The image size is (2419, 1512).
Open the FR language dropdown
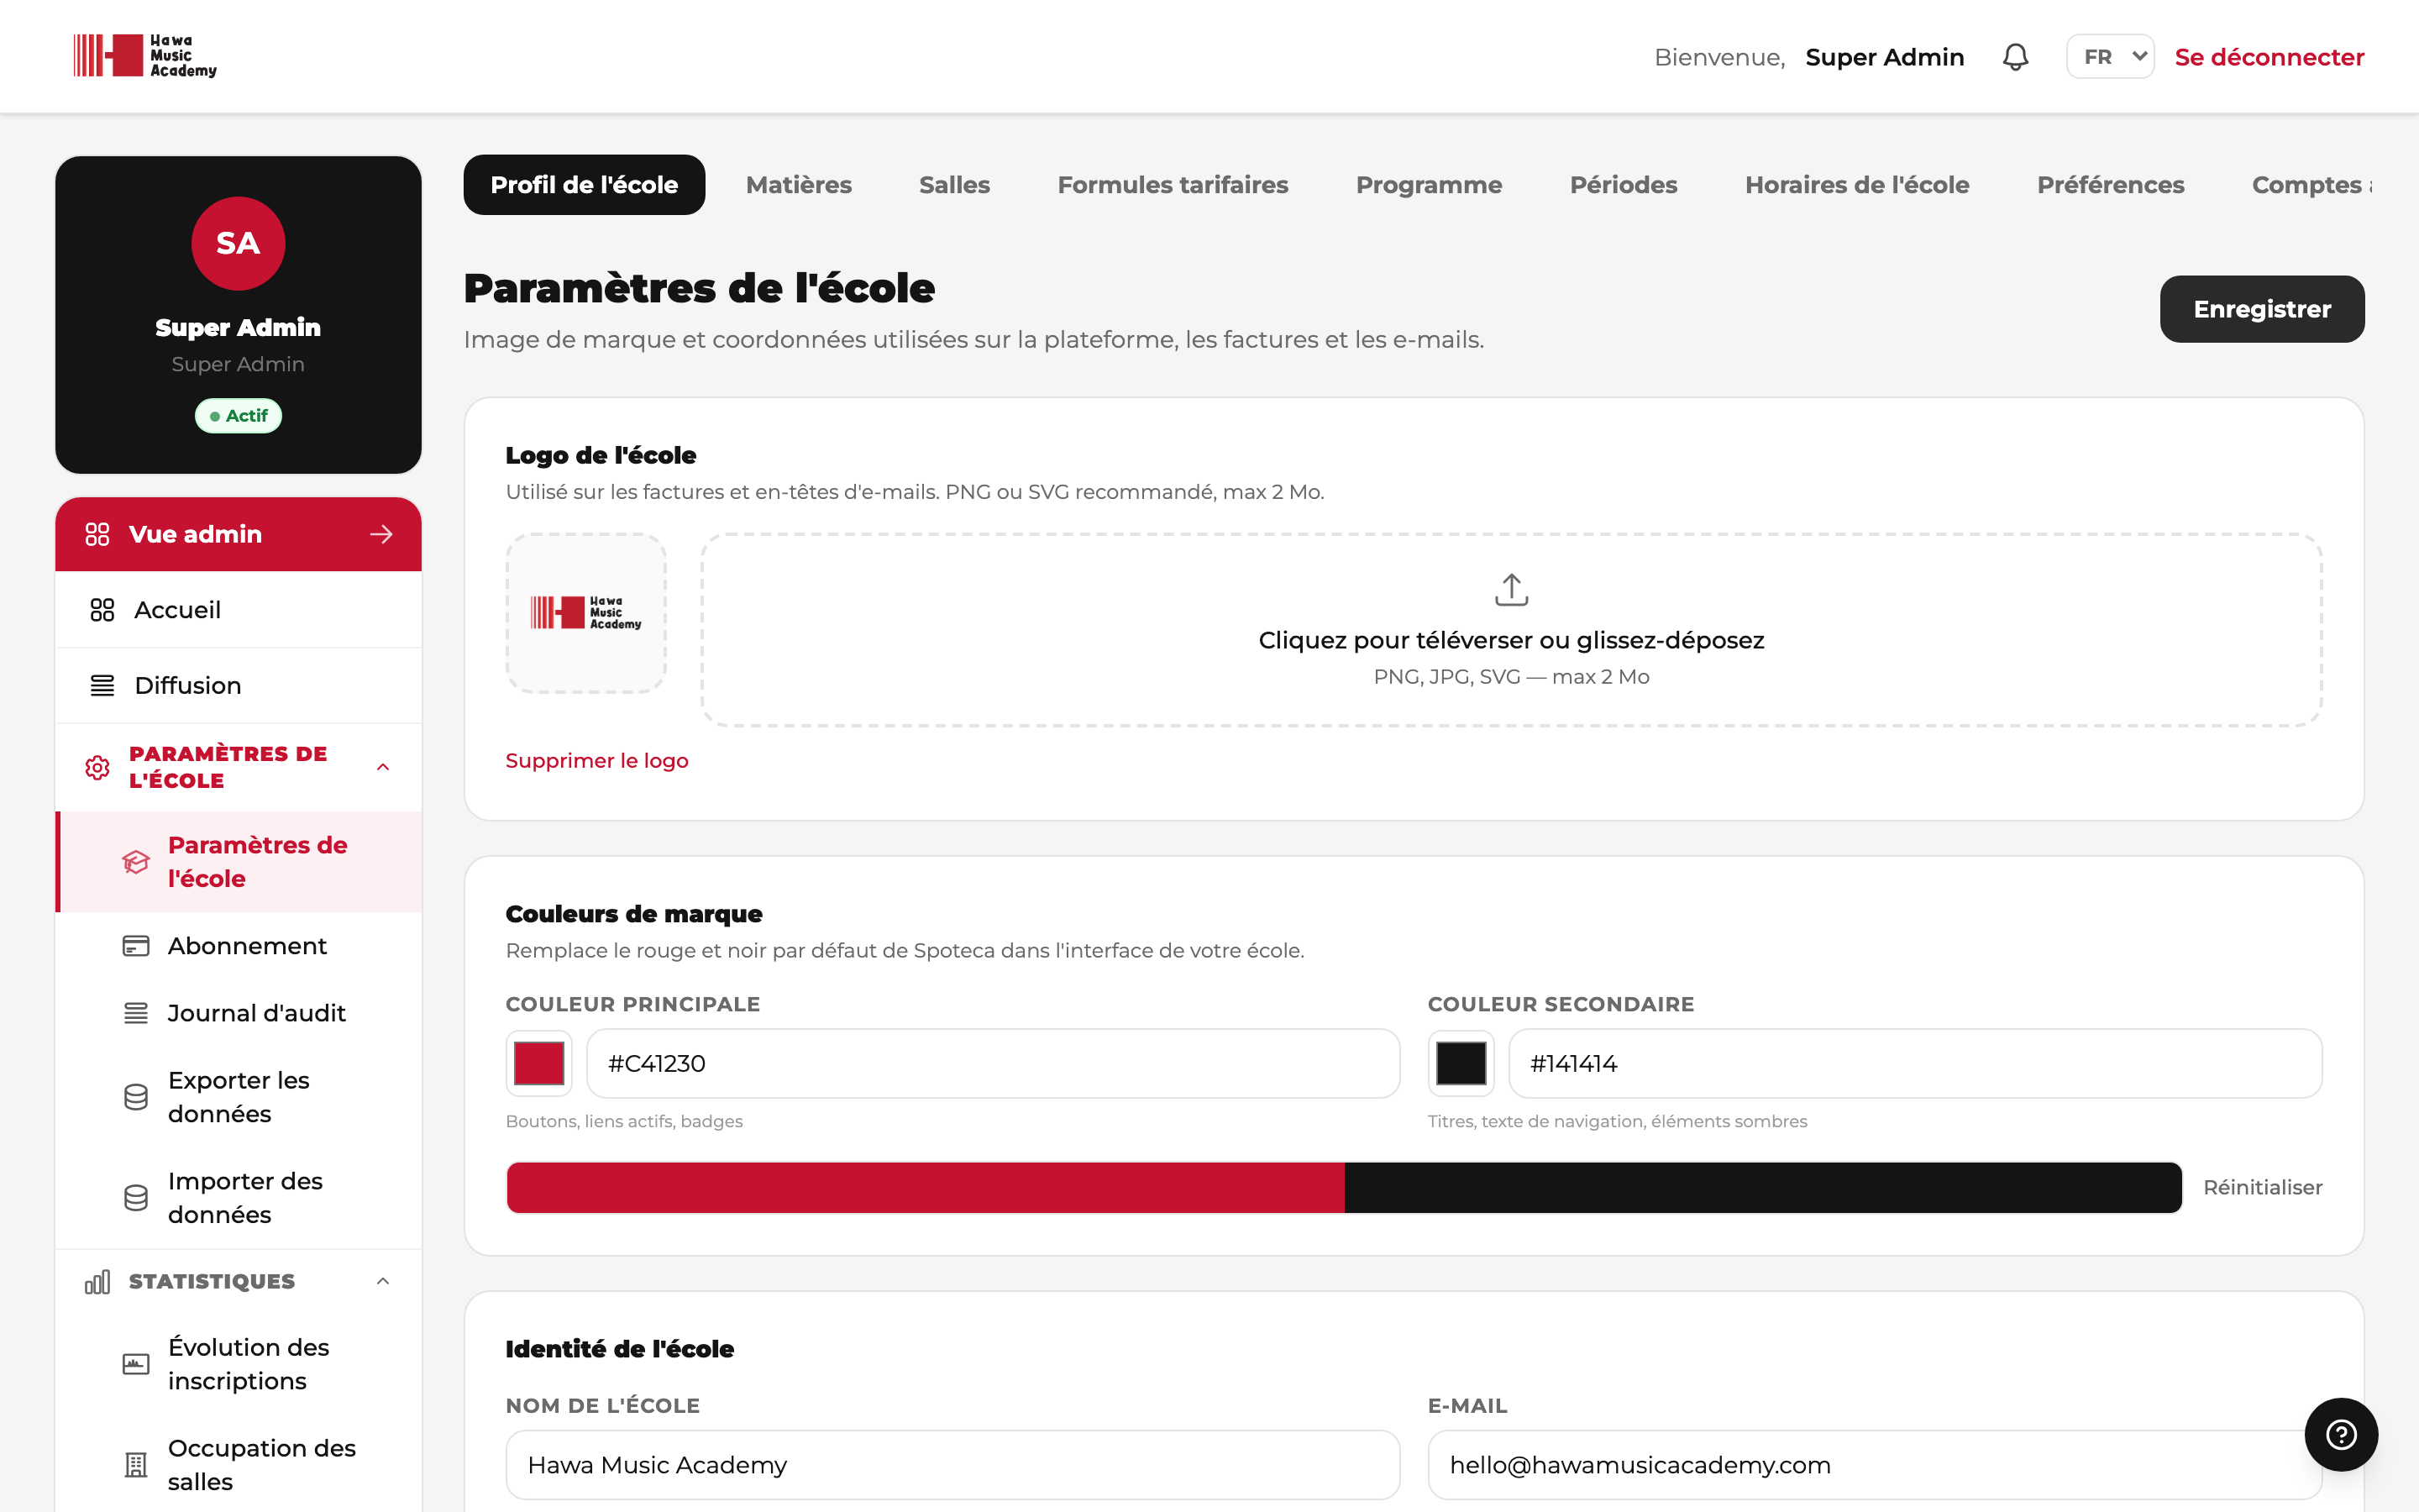pyautogui.click(x=2110, y=57)
